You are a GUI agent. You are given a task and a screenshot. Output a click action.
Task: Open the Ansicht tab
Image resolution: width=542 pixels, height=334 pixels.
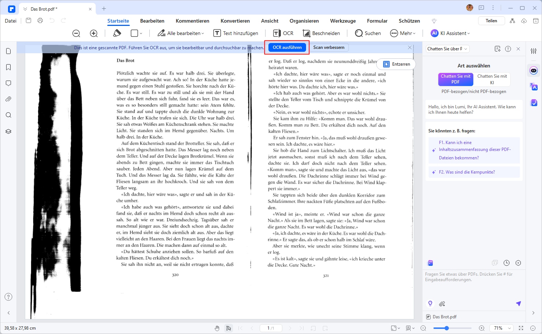pyautogui.click(x=270, y=21)
